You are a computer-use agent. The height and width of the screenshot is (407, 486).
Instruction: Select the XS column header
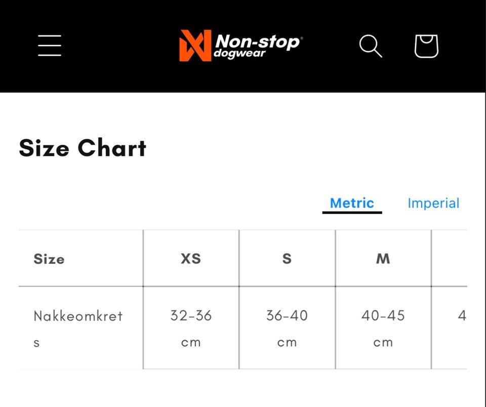pos(191,259)
